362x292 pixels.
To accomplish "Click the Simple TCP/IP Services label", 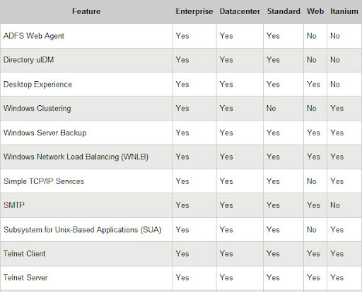I will [x=44, y=181].
